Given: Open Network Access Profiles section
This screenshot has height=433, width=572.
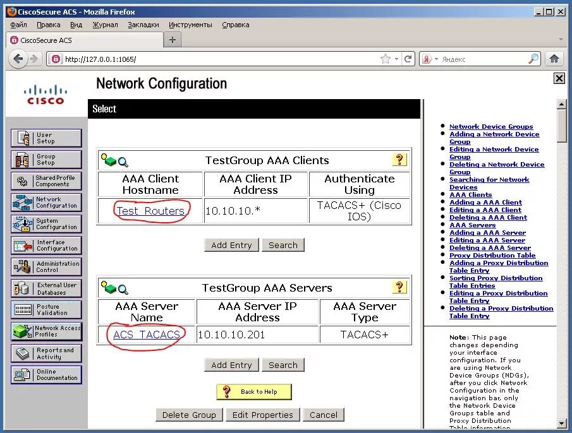Looking at the screenshot, I should tap(46, 331).
